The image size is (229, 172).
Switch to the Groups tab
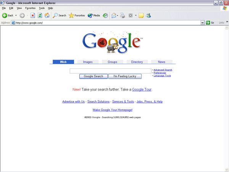click(x=113, y=62)
